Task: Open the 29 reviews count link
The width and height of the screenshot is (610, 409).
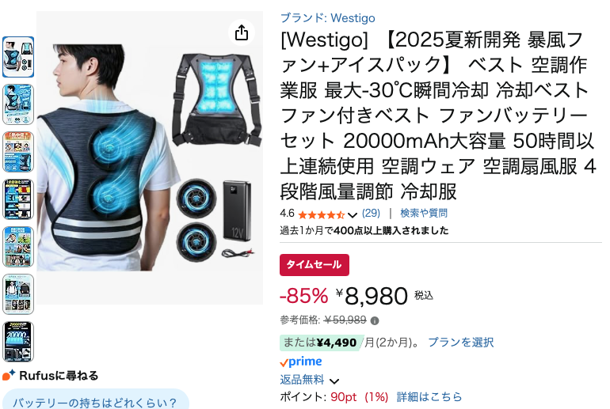Action: (371, 214)
